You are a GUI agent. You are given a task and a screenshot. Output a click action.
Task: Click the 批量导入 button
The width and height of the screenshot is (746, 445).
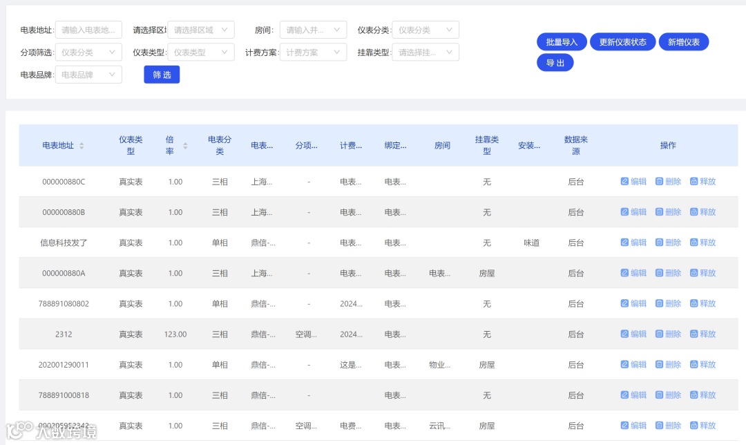click(562, 42)
